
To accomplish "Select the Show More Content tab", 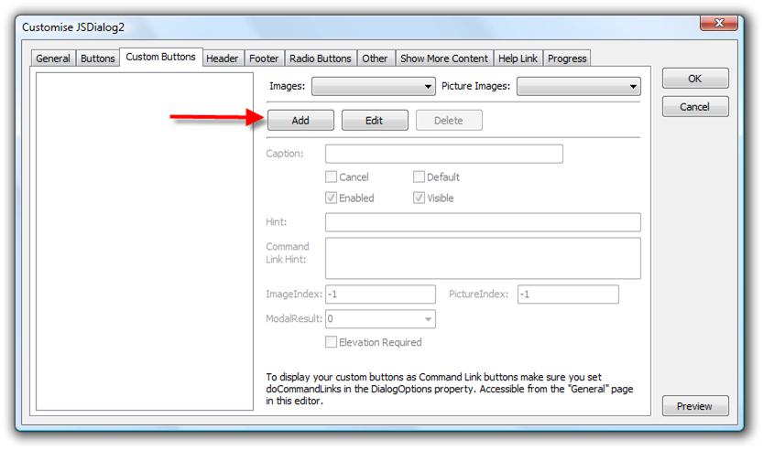I will click(443, 59).
